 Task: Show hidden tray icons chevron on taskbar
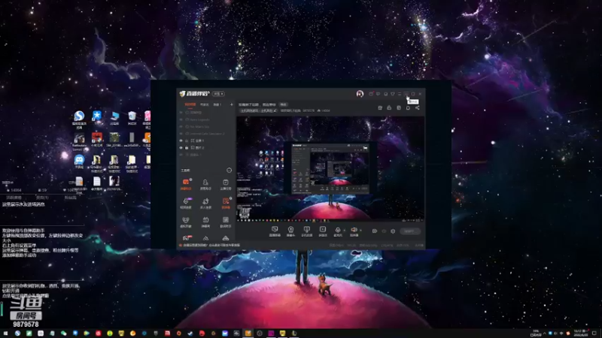click(544, 333)
